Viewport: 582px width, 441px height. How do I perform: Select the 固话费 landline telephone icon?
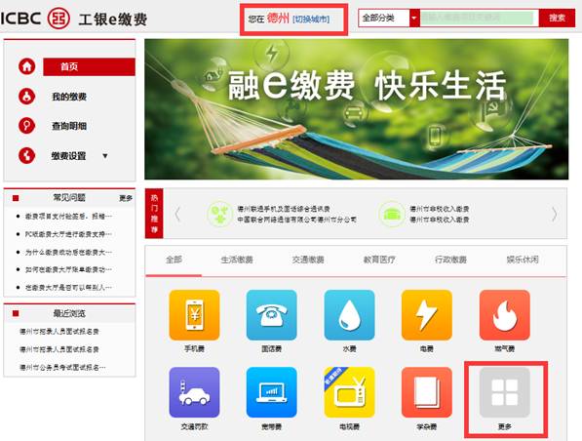pos(271,315)
